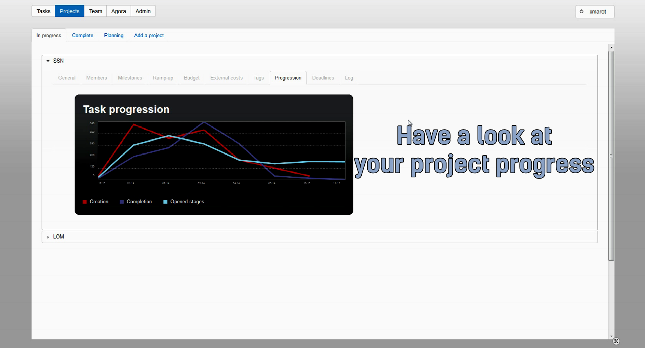Click the dark blue Completion legend swatch

tap(122, 202)
